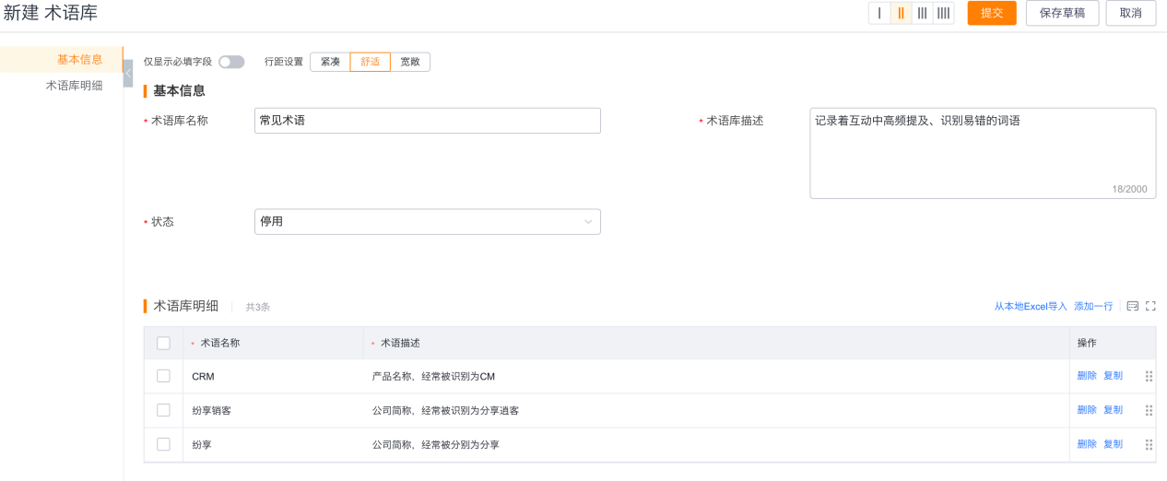Tick the checkbox for CRM row

[163, 376]
